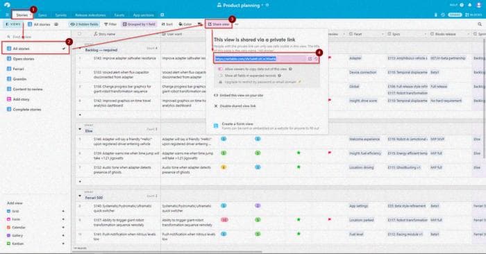Click the Create a form view icon

pyautogui.click(x=216, y=126)
